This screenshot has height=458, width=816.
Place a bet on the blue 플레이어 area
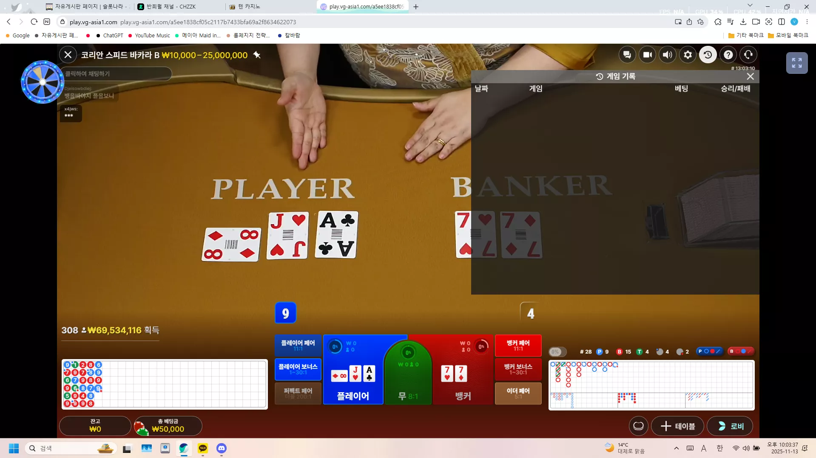coord(353,370)
